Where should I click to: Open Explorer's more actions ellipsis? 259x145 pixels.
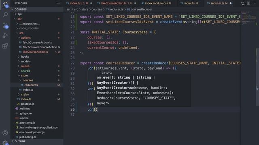[x=58, y=3]
